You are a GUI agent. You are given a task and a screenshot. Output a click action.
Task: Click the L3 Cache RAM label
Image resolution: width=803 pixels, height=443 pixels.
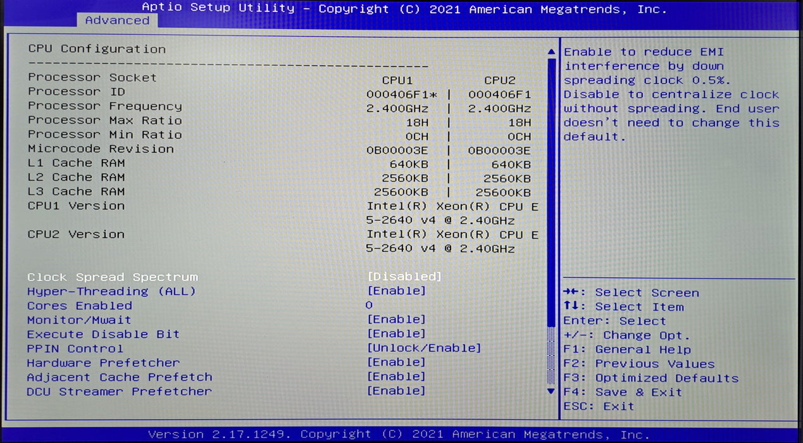click(x=77, y=192)
